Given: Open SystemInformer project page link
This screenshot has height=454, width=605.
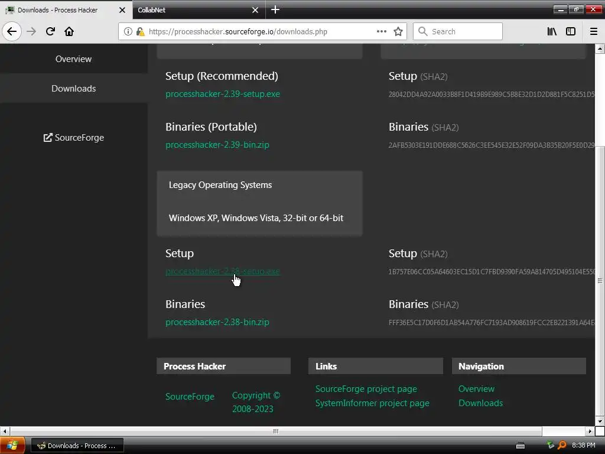Looking at the screenshot, I should tap(372, 403).
